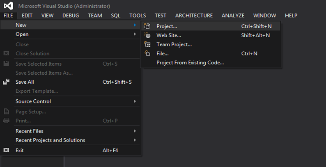Click the Close Solution icon
This screenshot has height=167, width=326.
tap(6, 53)
